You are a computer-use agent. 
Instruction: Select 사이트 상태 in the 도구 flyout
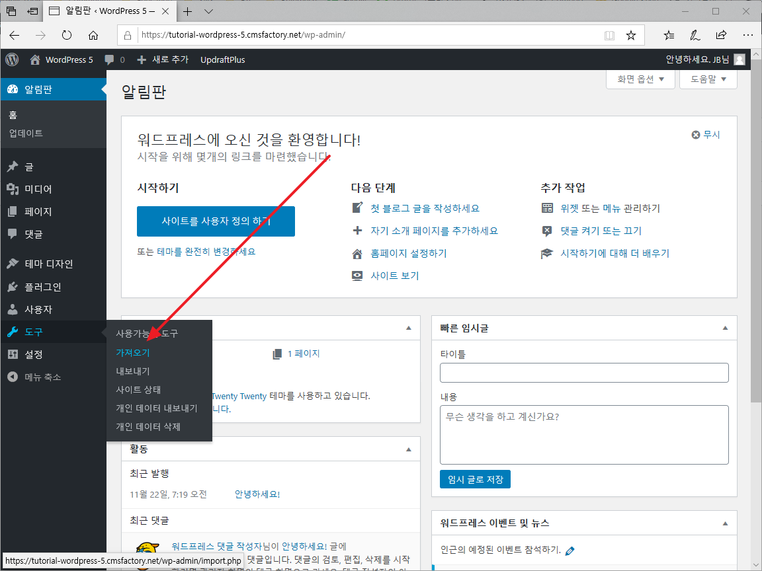point(138,390)
